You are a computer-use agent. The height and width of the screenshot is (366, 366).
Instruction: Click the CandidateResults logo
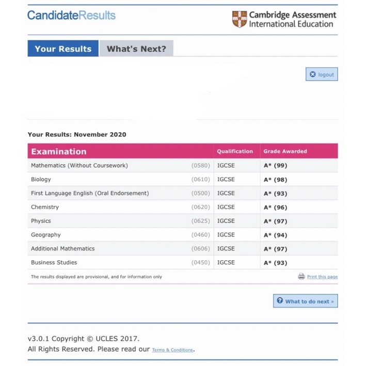(71, 15)
